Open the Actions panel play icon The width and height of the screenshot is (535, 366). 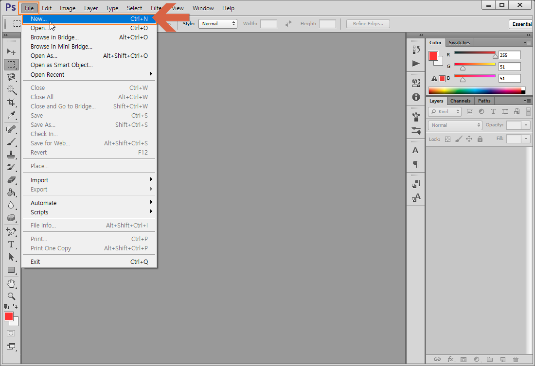coord(416,64)
